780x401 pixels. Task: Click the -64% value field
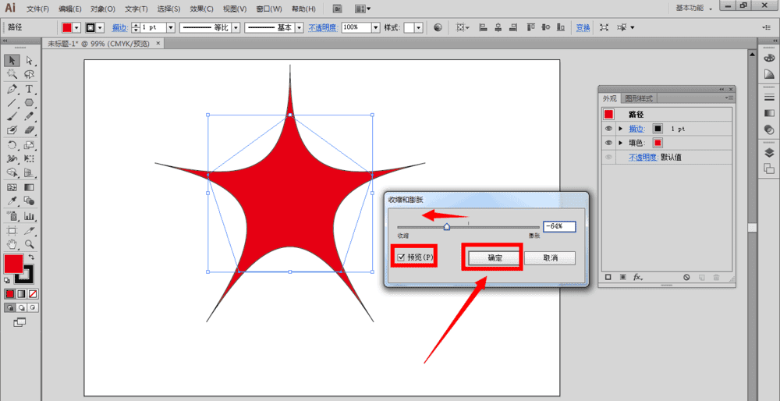(x=559, y=226)
